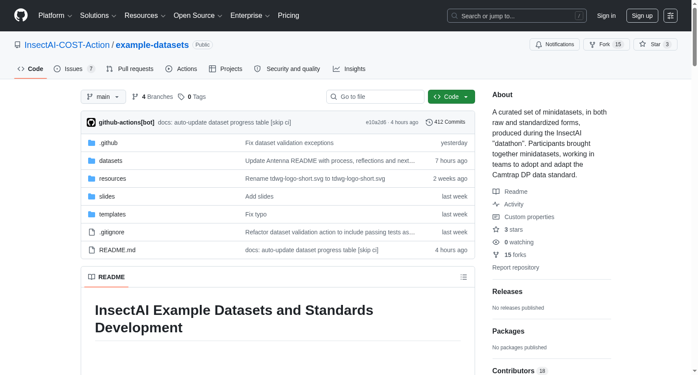Open InsectAI-COST-Action organization page
The height and width of the screenshot is (375, 698).
(x=67, y=45)
